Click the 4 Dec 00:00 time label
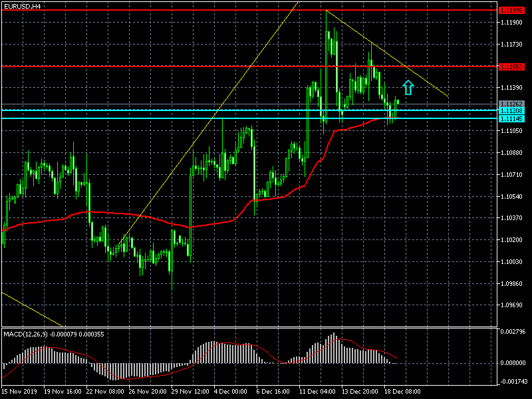 tap(231, 392)
